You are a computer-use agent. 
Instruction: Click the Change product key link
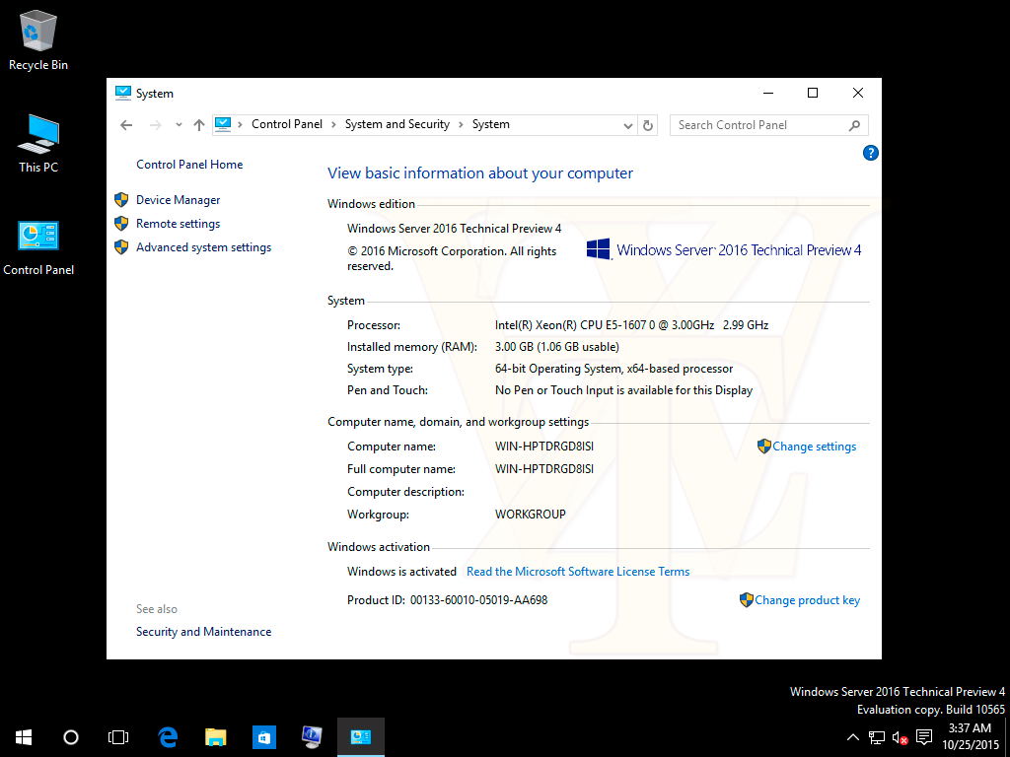tap(807, 600)
